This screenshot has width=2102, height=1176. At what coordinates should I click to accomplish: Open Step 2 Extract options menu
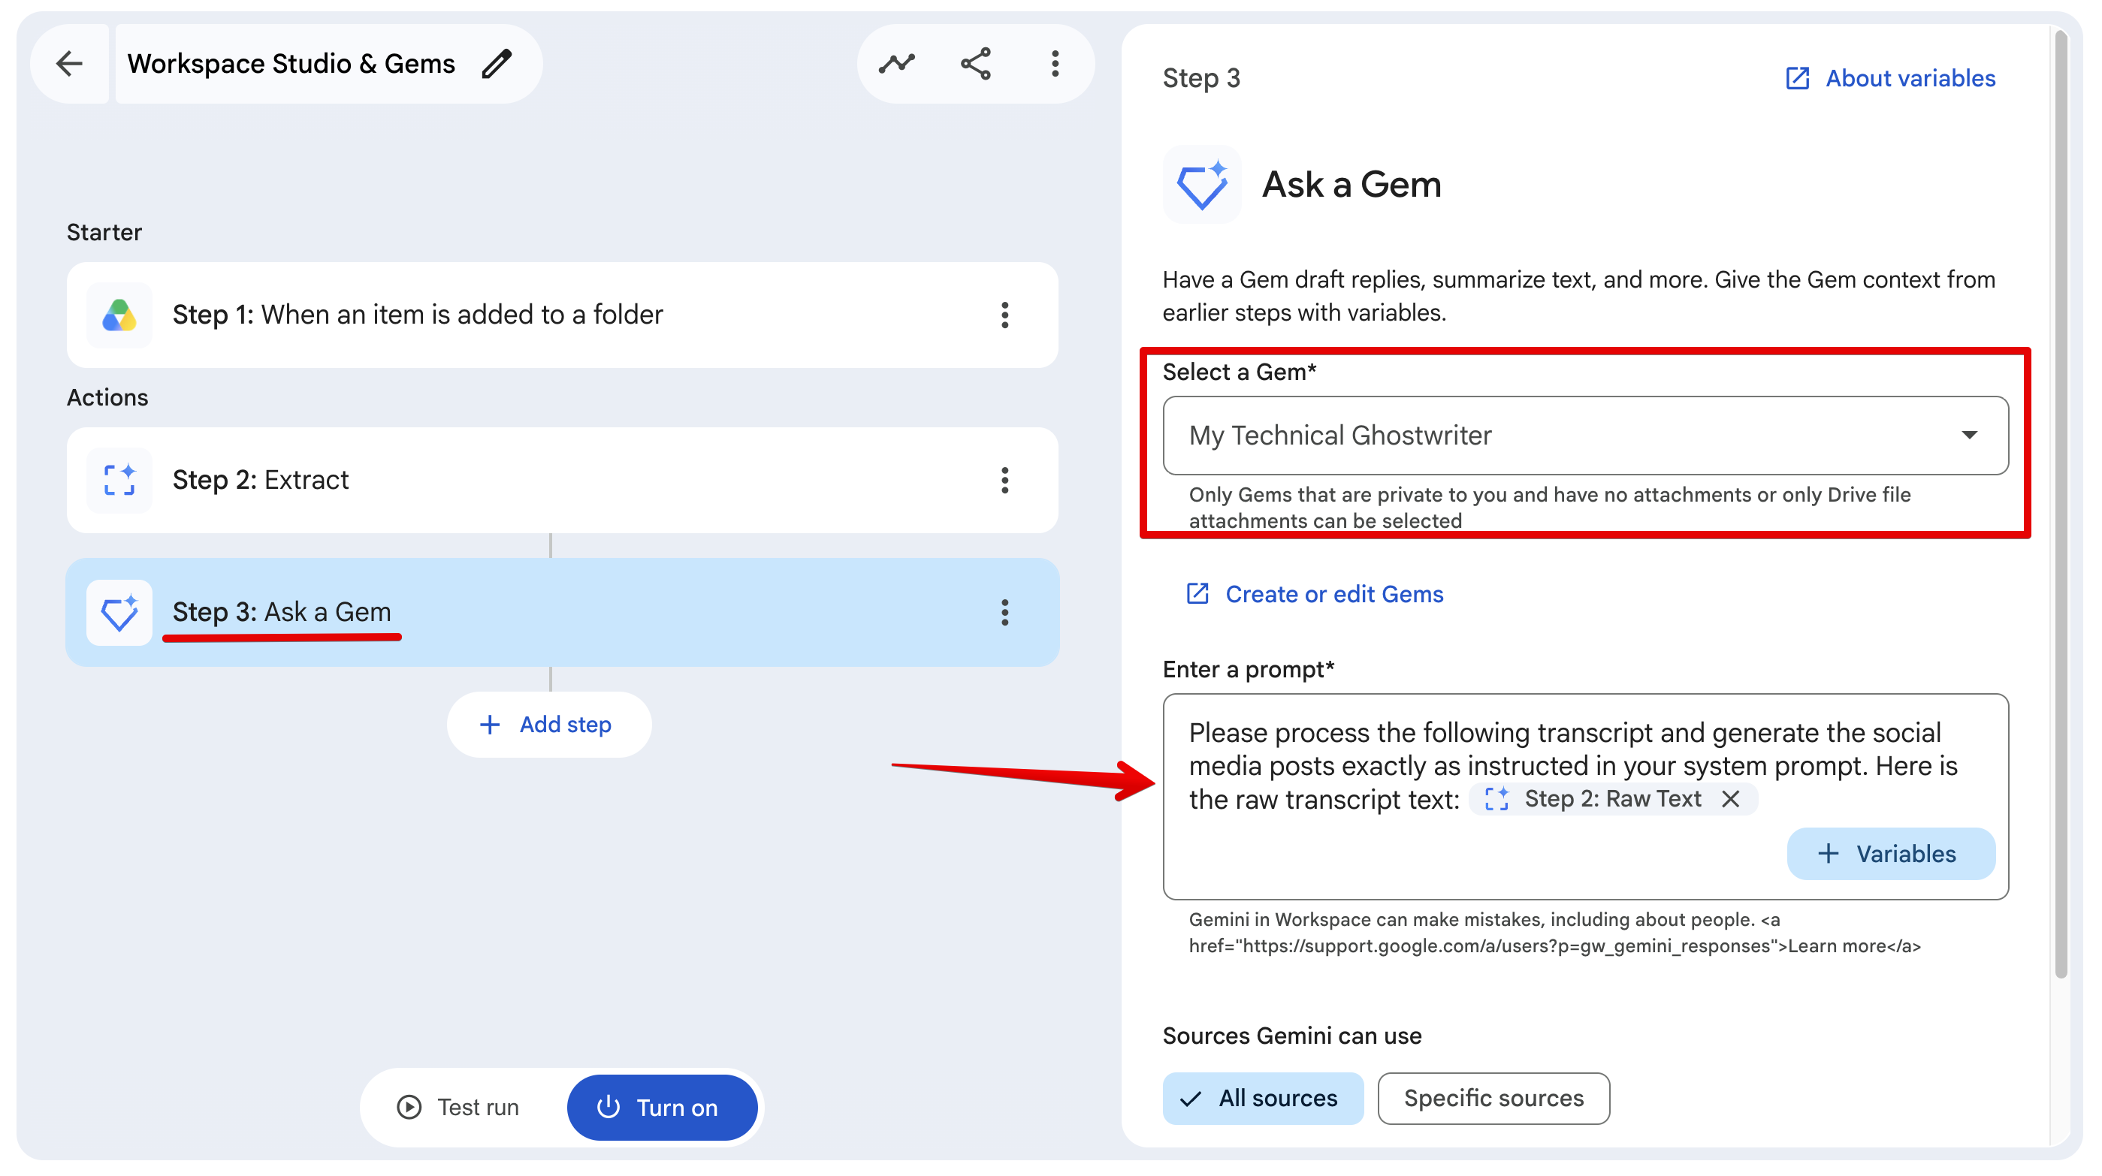click(x=1004, y=481)
